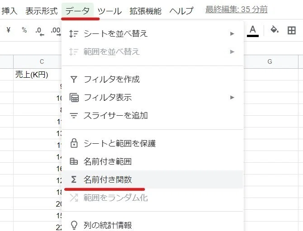
Task: Select the column G header
Action: click(x=270, y=61)
